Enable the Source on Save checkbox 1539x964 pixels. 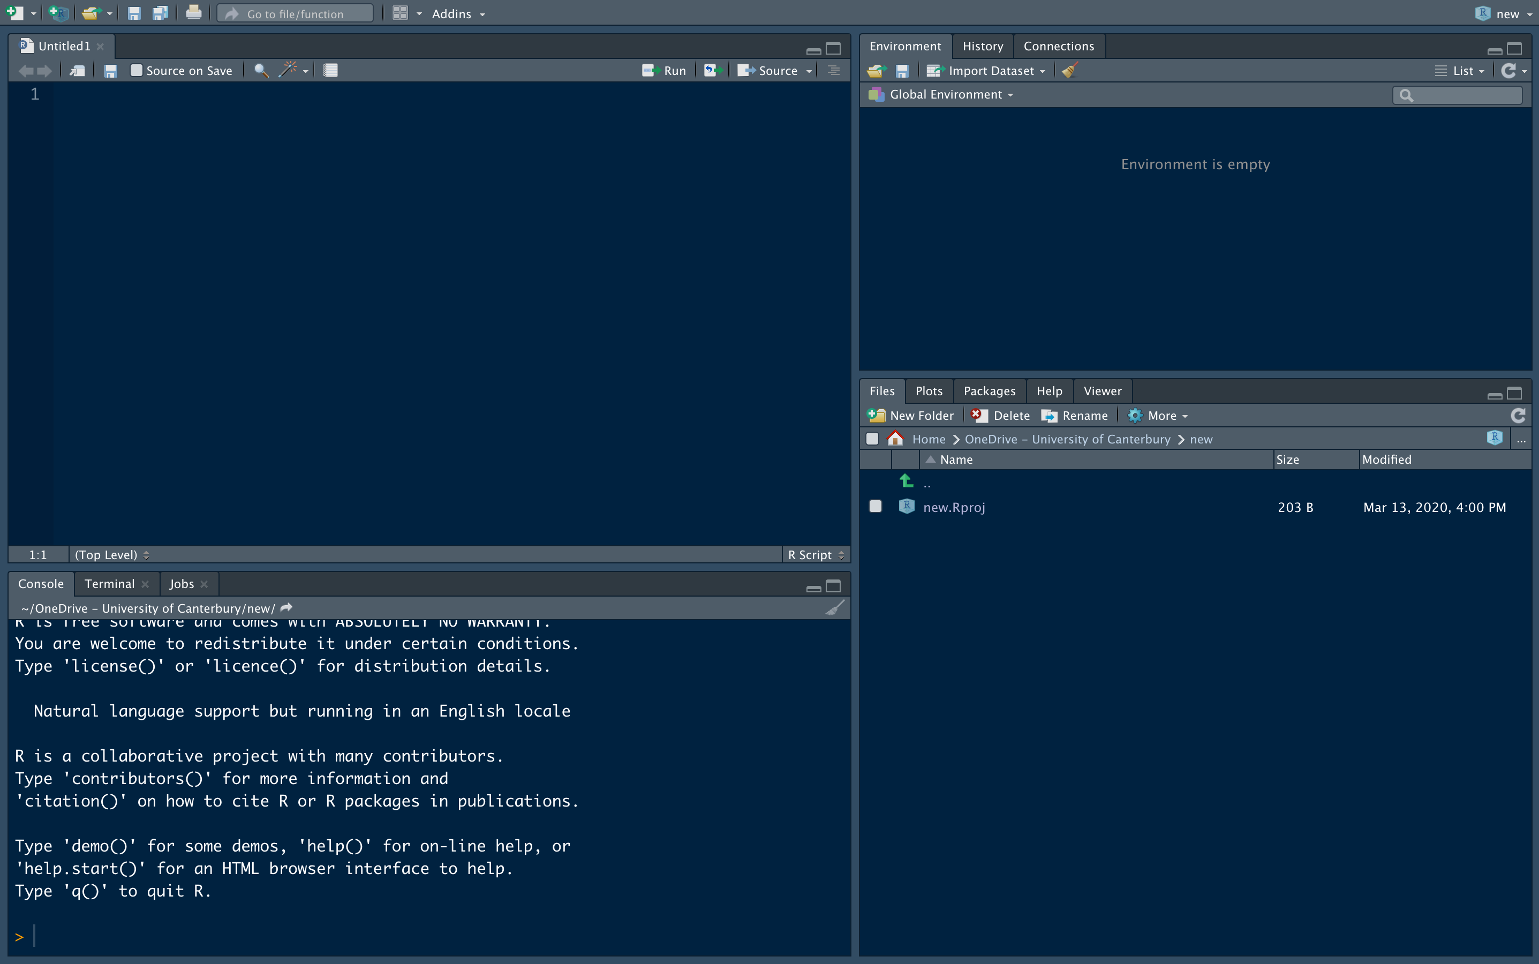[x=137, y=70]
